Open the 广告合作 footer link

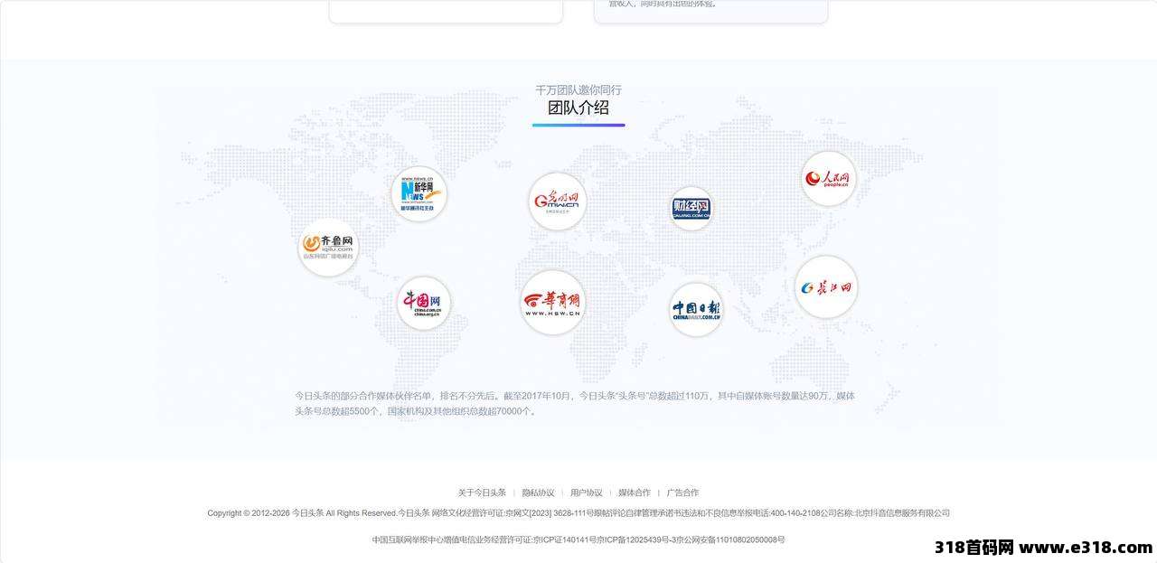682,493
